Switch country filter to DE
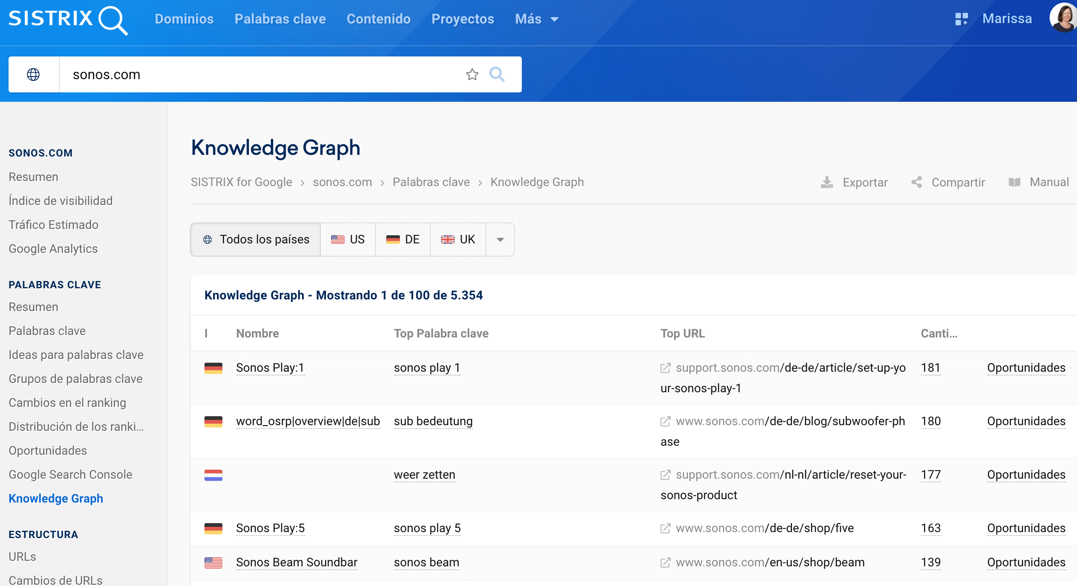The height and width of the screenshot is (586, 1077). pos(402,240)
